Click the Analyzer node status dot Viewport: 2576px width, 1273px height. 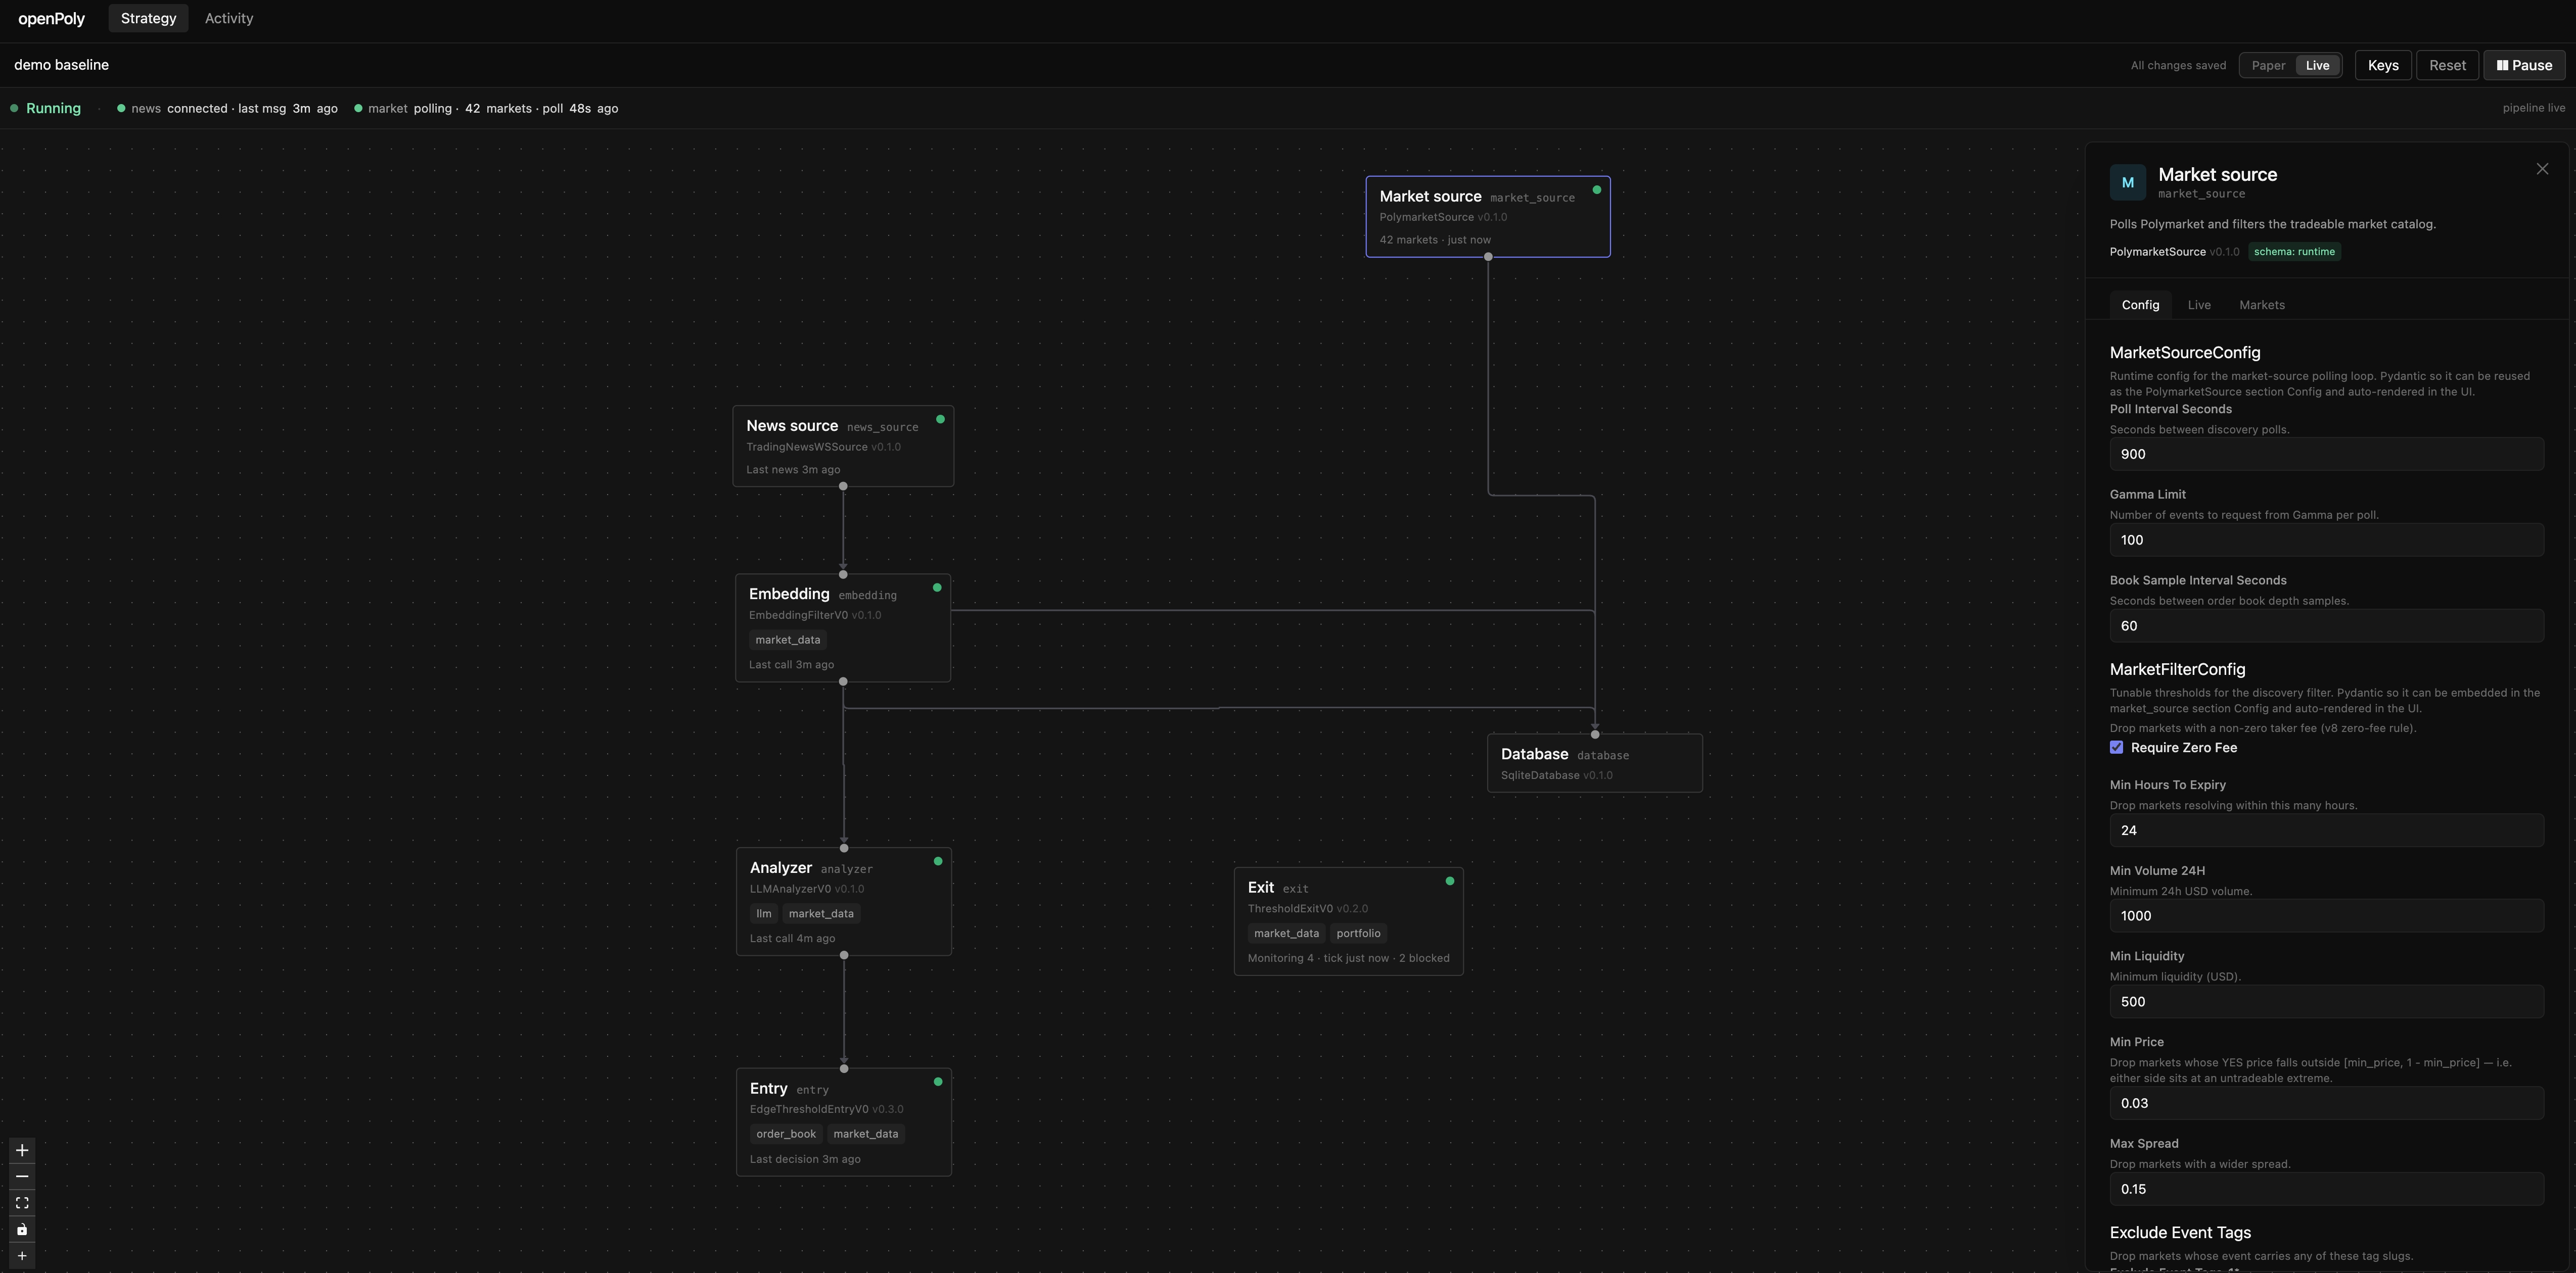coord(938,861)
